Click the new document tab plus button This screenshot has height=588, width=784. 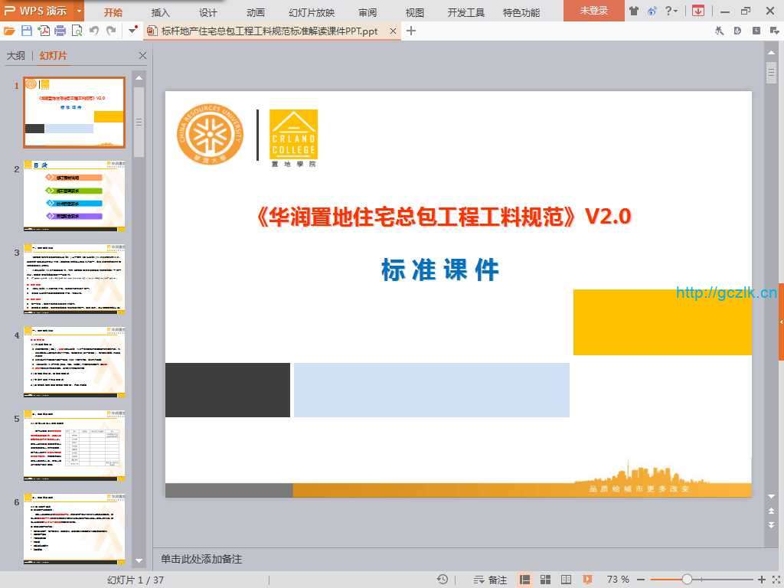(411, 31)
